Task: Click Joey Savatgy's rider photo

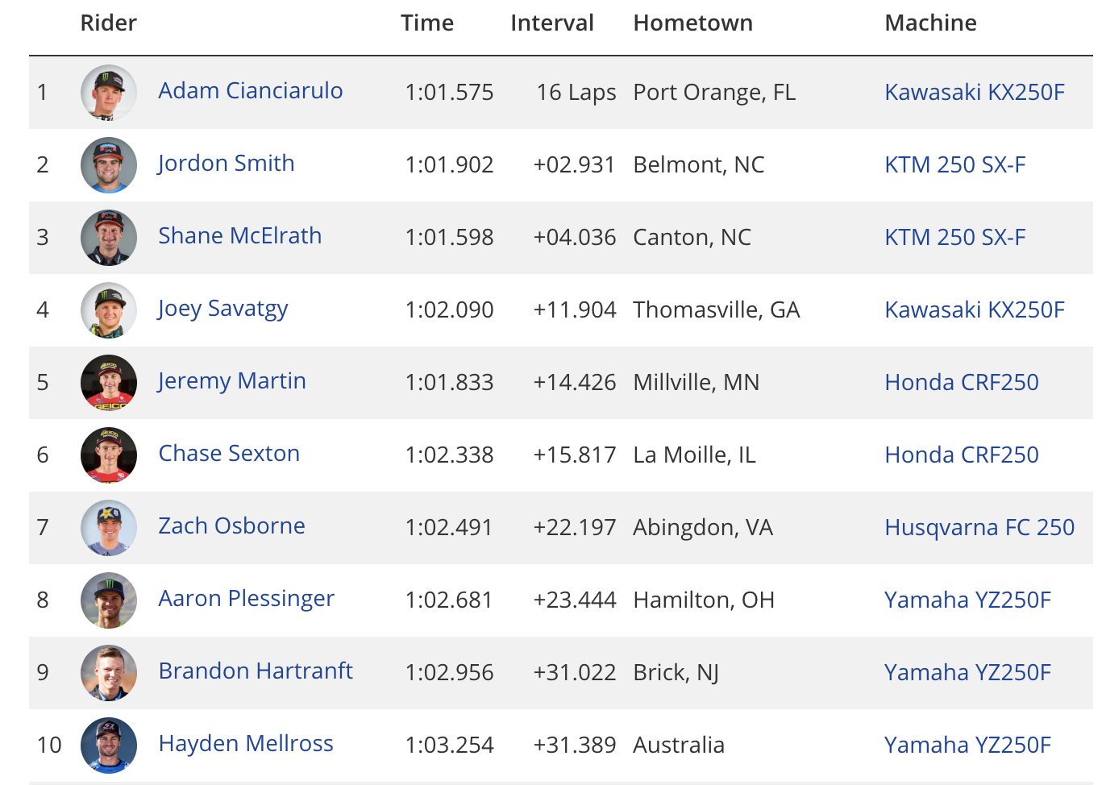Action: point(109,310)
